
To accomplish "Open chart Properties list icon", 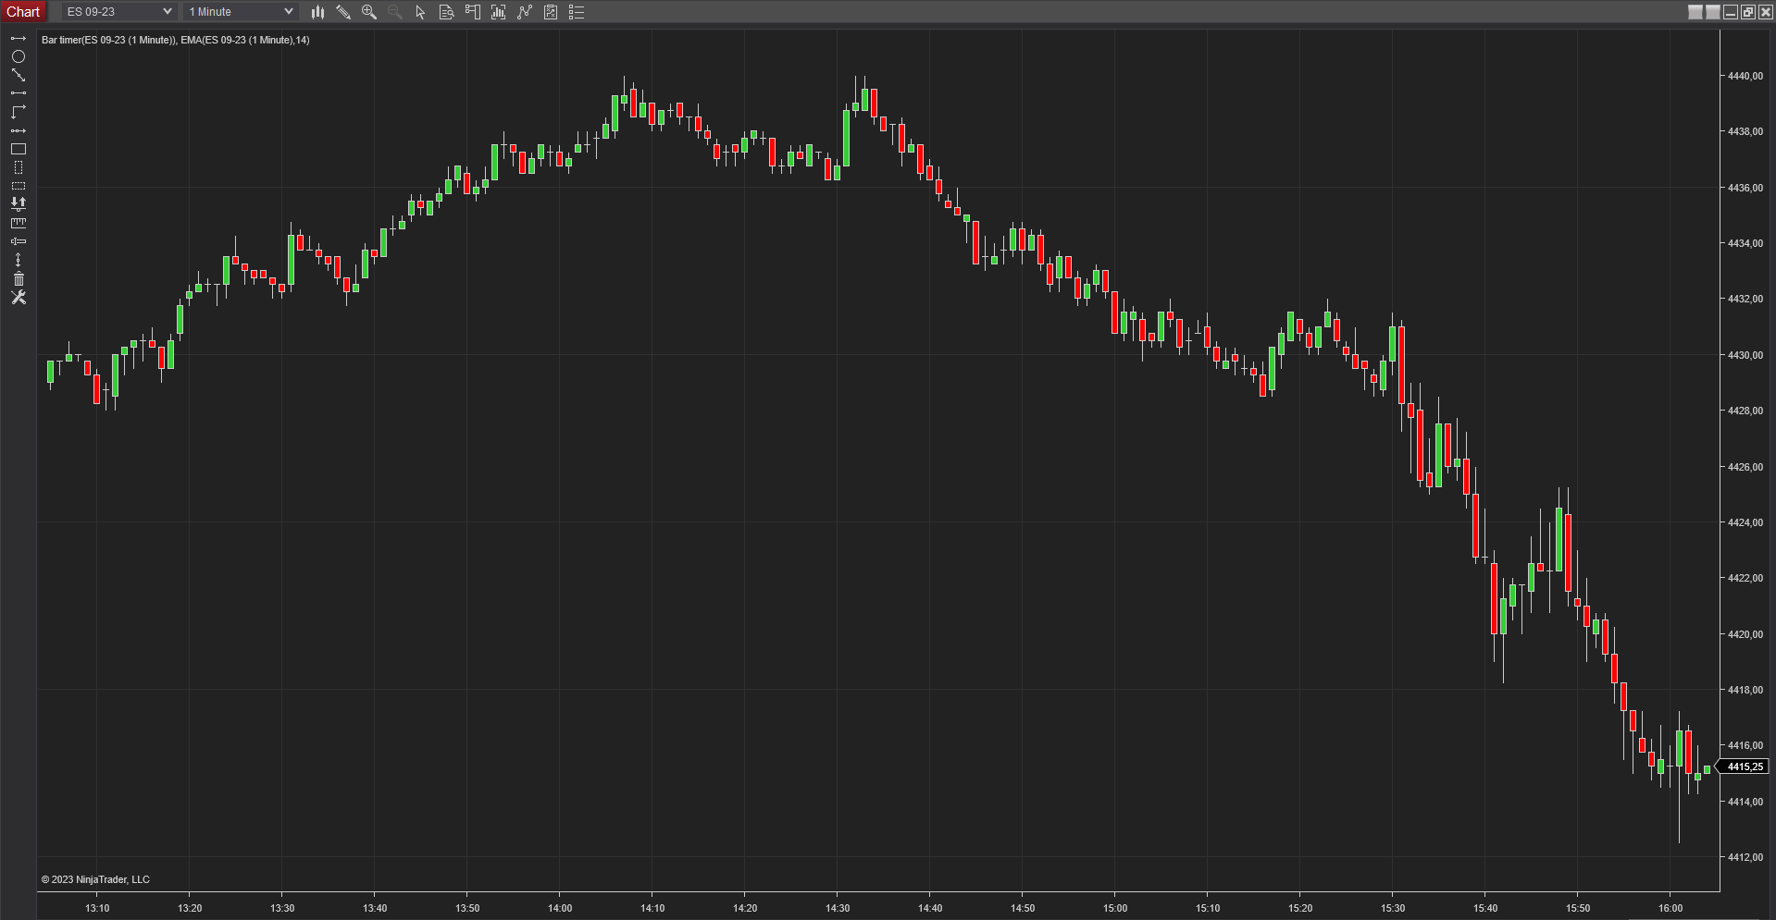I will coord(577,12).
